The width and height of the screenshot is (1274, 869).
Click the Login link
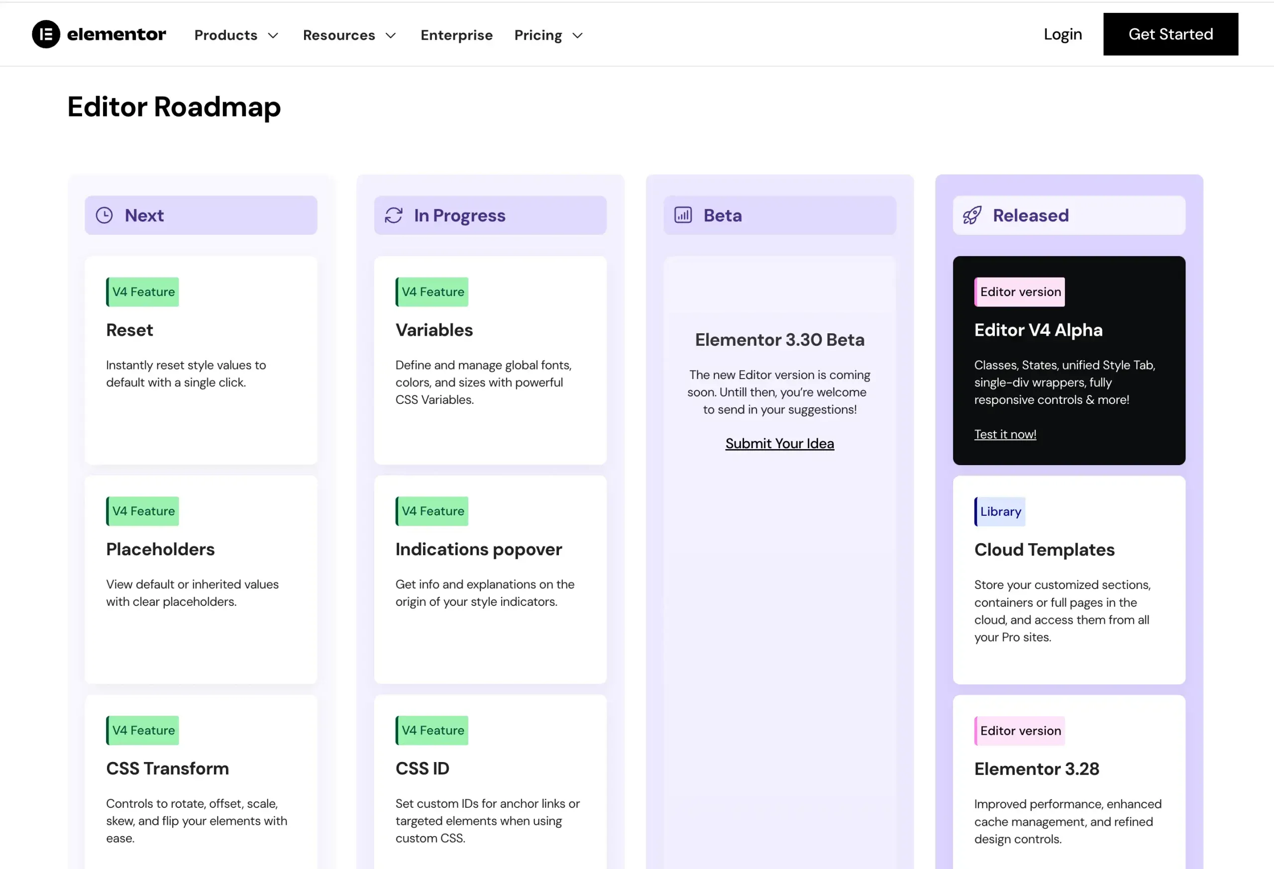(x=1062, y=34)
